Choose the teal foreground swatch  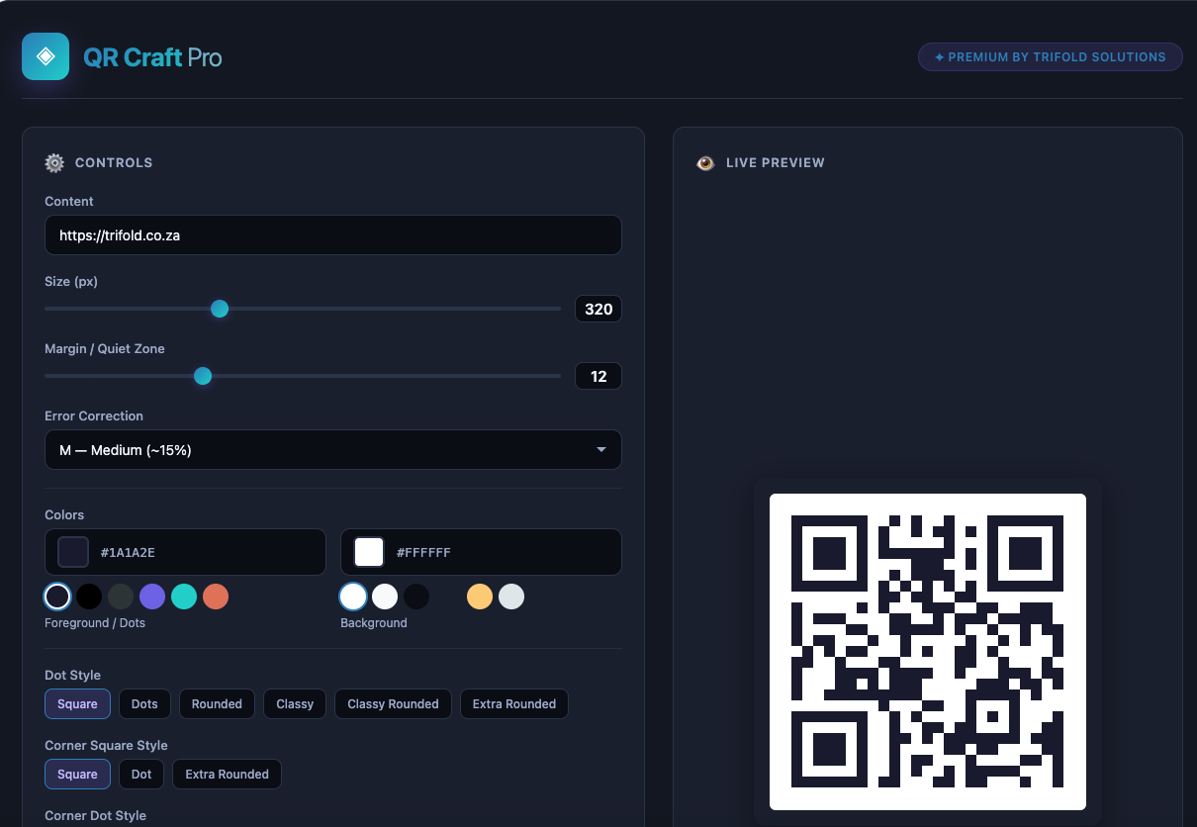pos(184,597)
